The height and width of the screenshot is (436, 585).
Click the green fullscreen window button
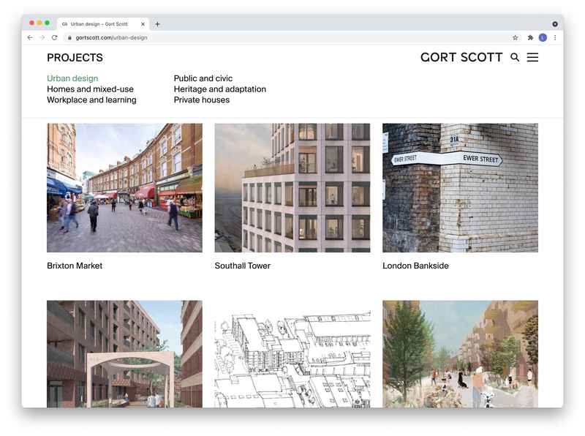click(x=48, y=23)
